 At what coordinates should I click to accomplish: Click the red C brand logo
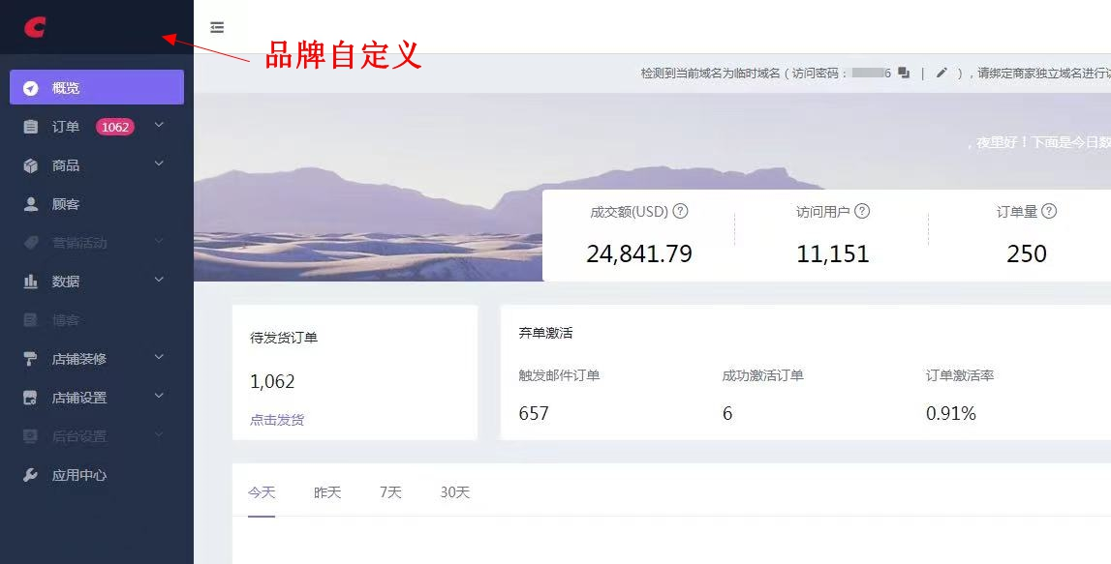coord(35,27)
